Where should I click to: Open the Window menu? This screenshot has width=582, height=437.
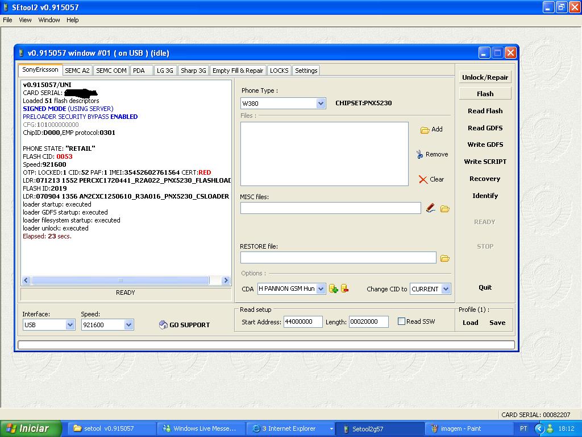click(x=49, y=20)
